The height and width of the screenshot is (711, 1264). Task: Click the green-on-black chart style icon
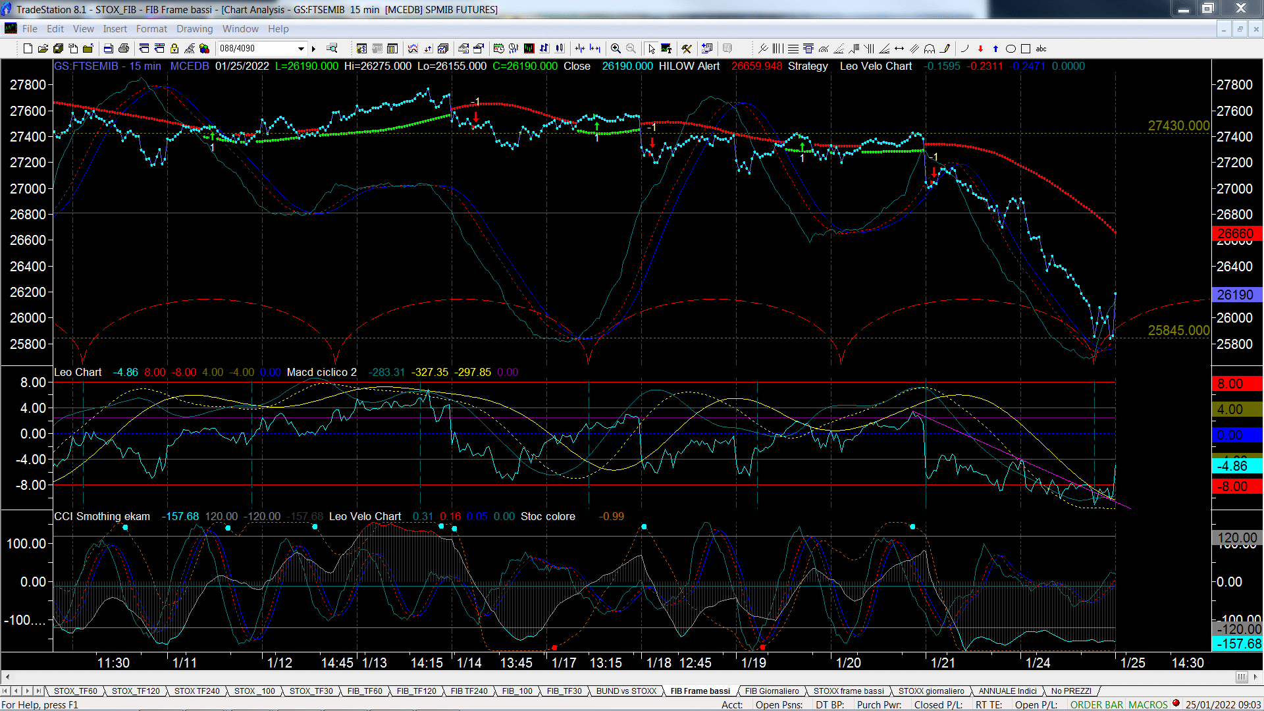[x=529, y=49]
